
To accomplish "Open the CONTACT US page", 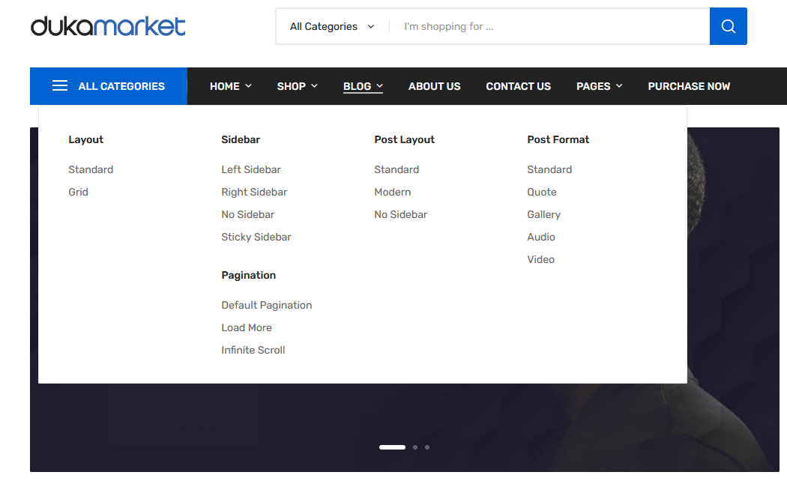I will (518, 86).
